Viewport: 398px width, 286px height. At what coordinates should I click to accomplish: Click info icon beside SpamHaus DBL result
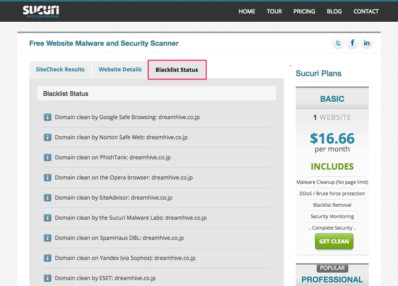coord(47,238)
